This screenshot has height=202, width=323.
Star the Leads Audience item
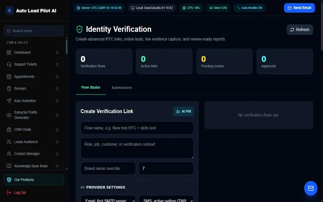tap(57, 142)
